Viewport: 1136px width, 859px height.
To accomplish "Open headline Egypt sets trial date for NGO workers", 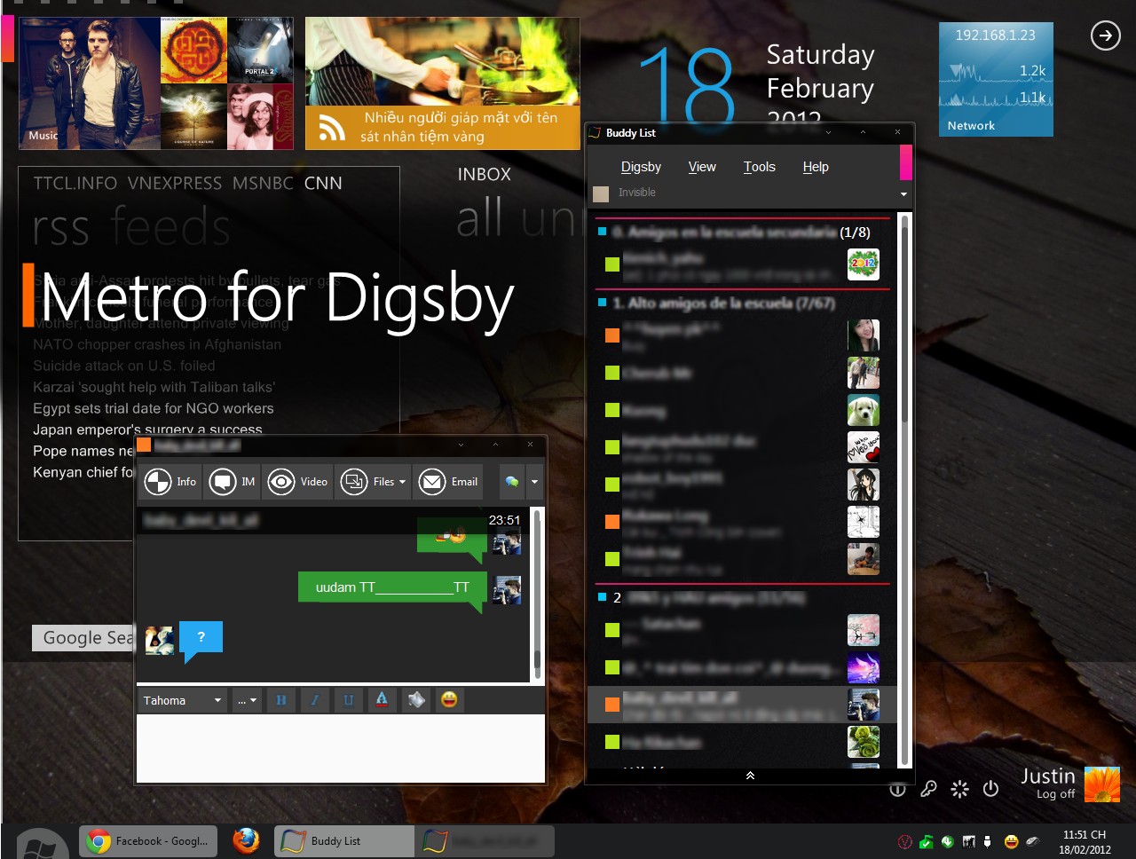I will (154, 408).
